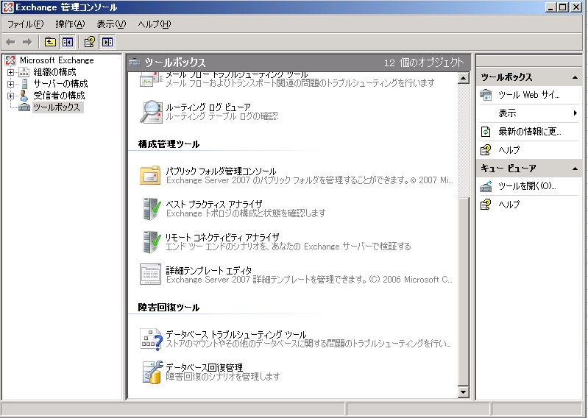Open the ファイル menu
Screen dimensions: 588x418
[26, 24]
